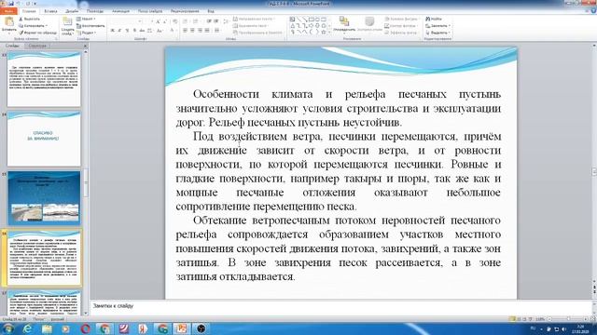This screenshot has width=597, height=335.
Task: Activate the Формат по образцу format painter
Action: point(37,33)
